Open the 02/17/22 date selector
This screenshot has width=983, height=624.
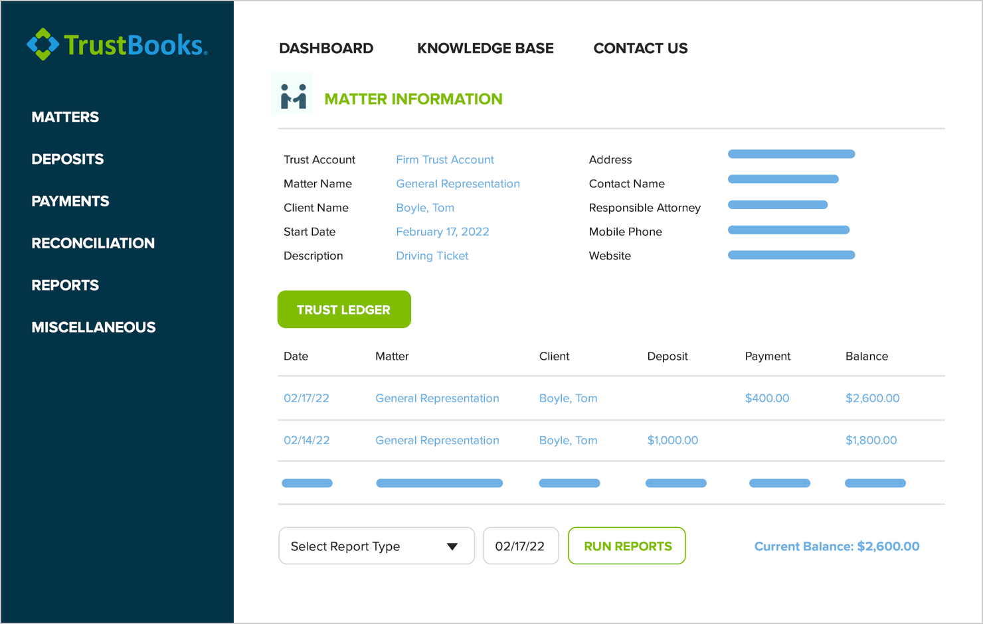(521, 546)
